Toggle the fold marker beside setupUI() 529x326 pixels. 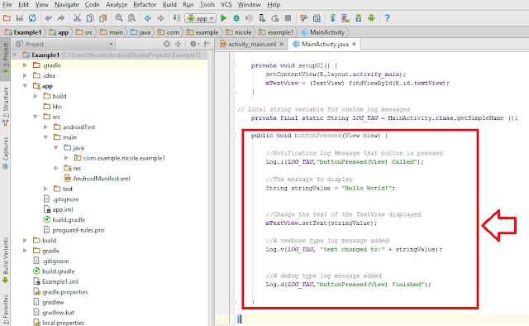coord(234,65)
